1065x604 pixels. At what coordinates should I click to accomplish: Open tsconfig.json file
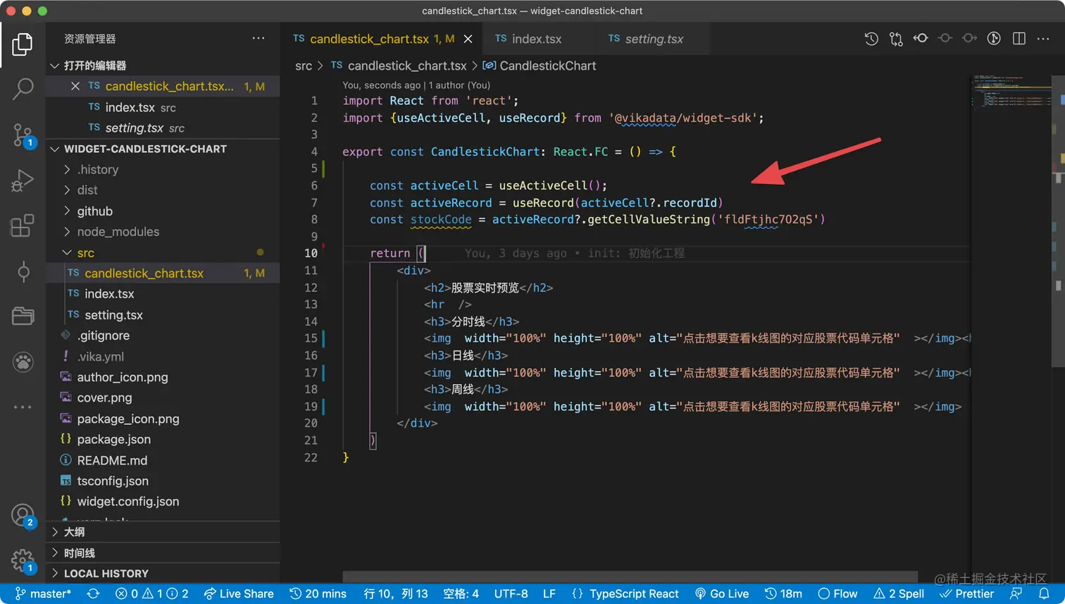click(x=163, y=481)
